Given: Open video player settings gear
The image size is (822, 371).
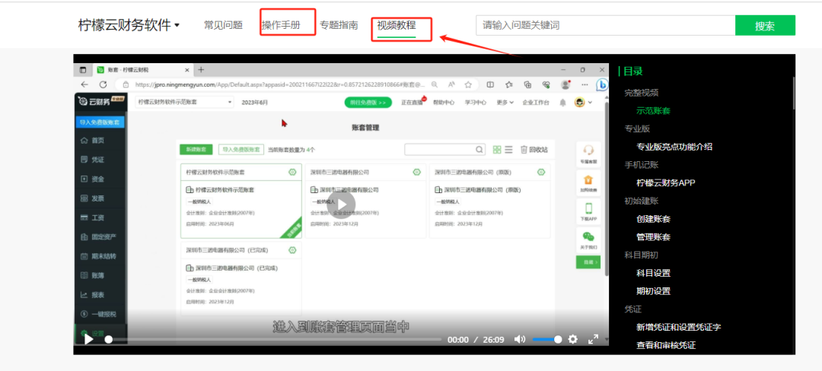Looking at the screenshot, I should click(x=573, y=340).
